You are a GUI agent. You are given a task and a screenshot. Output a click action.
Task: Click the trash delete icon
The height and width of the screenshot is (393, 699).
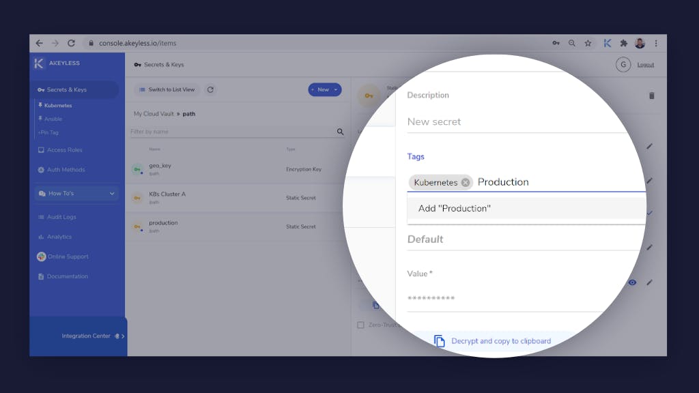coord(651,96)
